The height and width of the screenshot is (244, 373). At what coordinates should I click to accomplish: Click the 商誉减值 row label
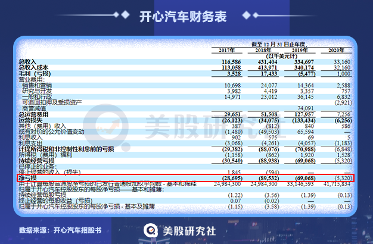tap(34, 108)
